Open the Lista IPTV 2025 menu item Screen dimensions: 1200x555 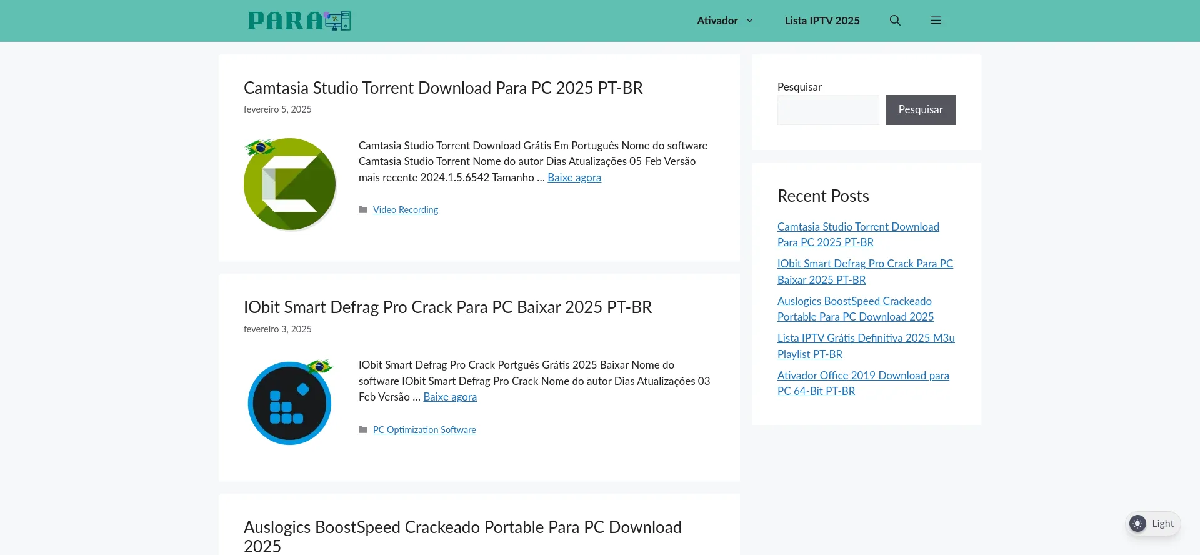822,21
